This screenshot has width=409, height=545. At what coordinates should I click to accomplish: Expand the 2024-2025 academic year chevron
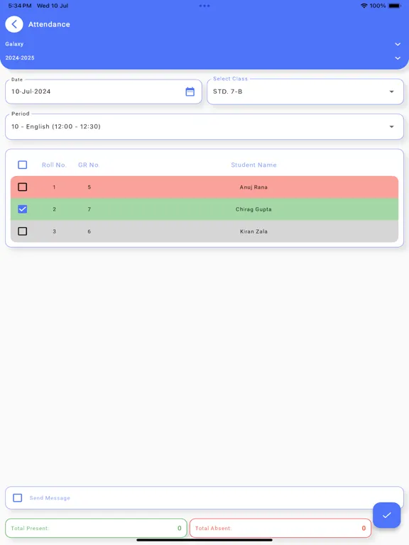(x=398, y=58)
